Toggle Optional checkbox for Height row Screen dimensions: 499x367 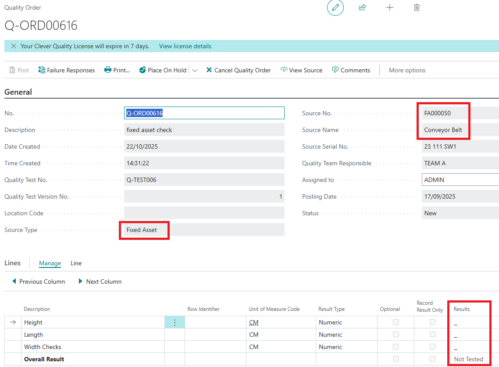click(x=396, y=322)
